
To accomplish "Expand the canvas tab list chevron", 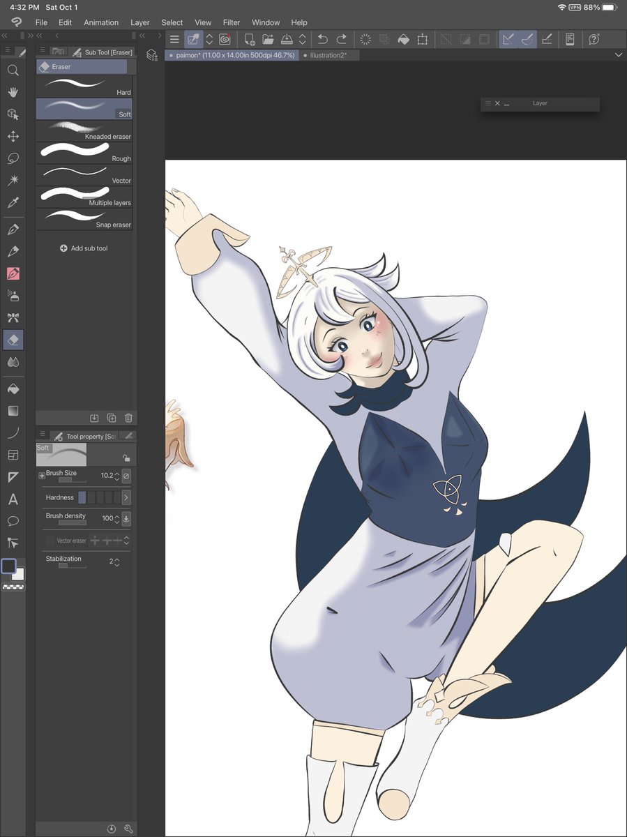I will point(618,54).
